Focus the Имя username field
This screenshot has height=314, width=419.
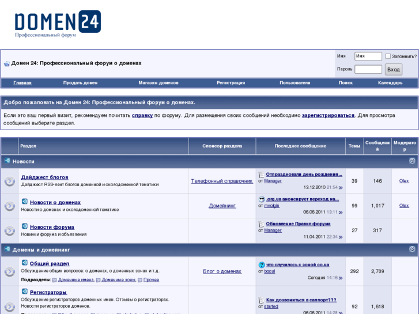368,56
